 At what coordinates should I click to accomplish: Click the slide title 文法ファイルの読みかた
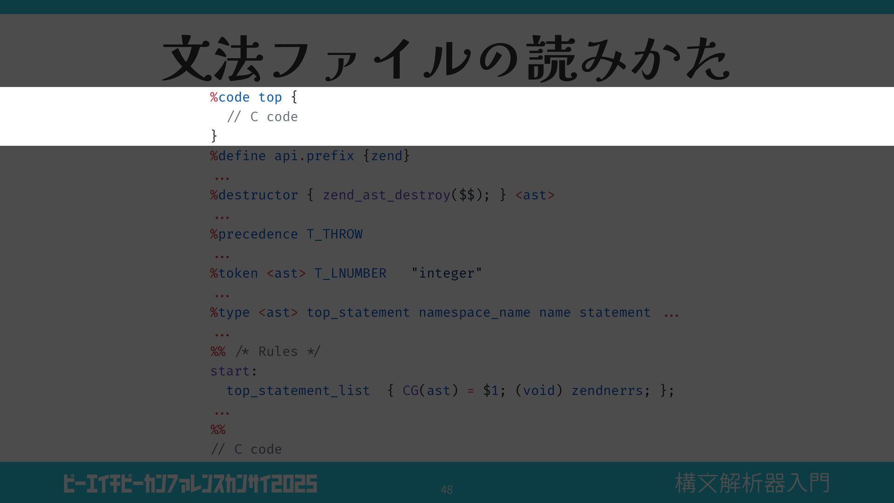click(446, 58)
